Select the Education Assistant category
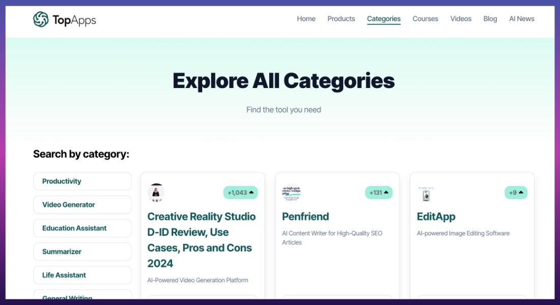 point(82,228)
